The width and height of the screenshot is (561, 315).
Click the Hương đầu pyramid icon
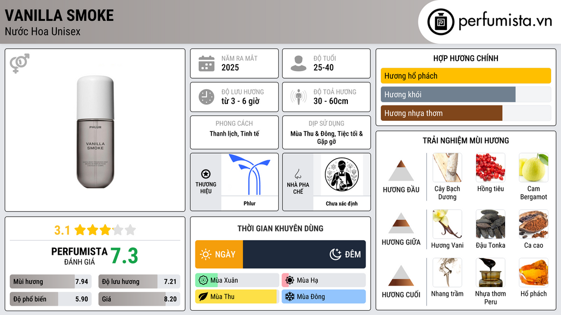401,171
